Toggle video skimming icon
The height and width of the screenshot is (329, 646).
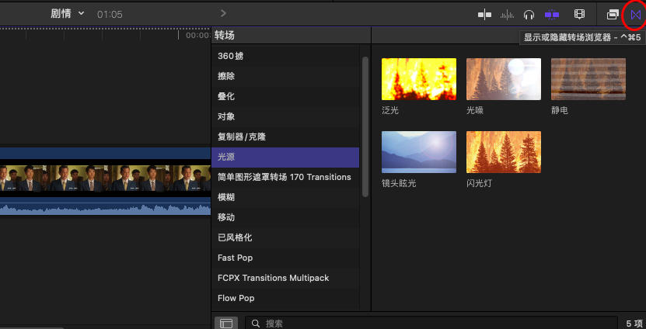[484, 16]
